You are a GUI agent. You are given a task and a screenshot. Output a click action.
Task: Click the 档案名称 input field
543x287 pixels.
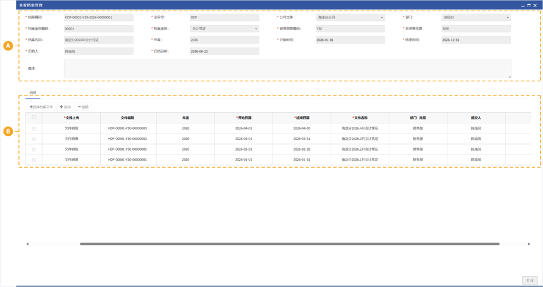(99, 40)
